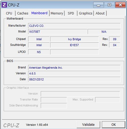Minimize the CPU-Z window
The image size is (127, 129).
[x=98, y=5]
